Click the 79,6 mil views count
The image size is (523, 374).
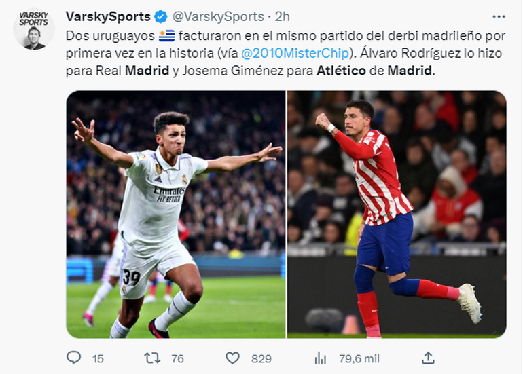(x=359, y=359)
